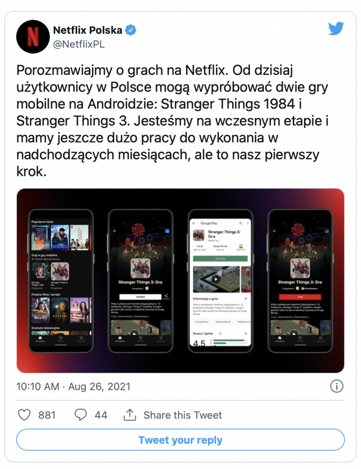Click the Netflix Polska display name

88,30
